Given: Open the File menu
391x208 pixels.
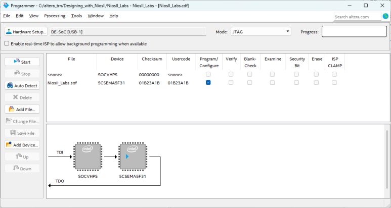Looking at the screenshot, I should click(7, 16).
